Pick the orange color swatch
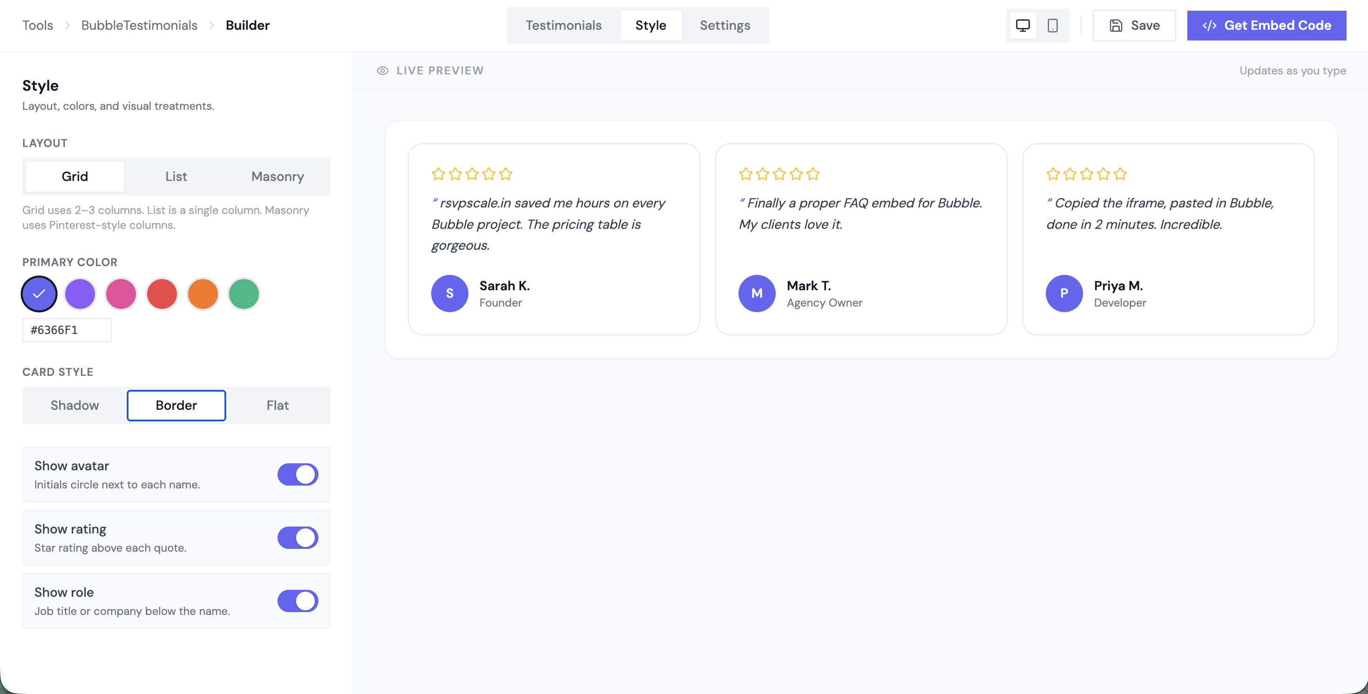Image resolution: width=1368 pixels, height=694 pixels. tap(203, 294)
